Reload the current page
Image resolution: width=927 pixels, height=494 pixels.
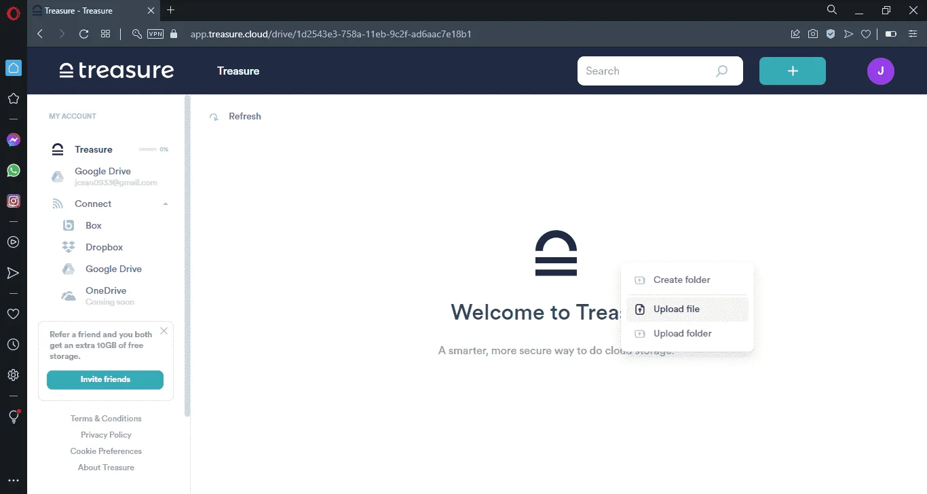click(x=84, y=34)
